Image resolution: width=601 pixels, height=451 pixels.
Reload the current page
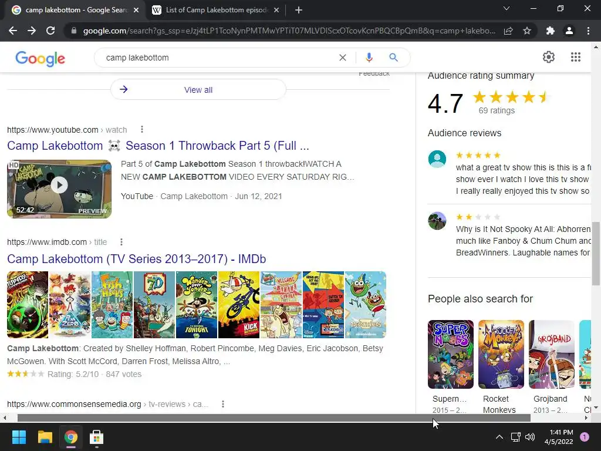click(x=50, y=31)
